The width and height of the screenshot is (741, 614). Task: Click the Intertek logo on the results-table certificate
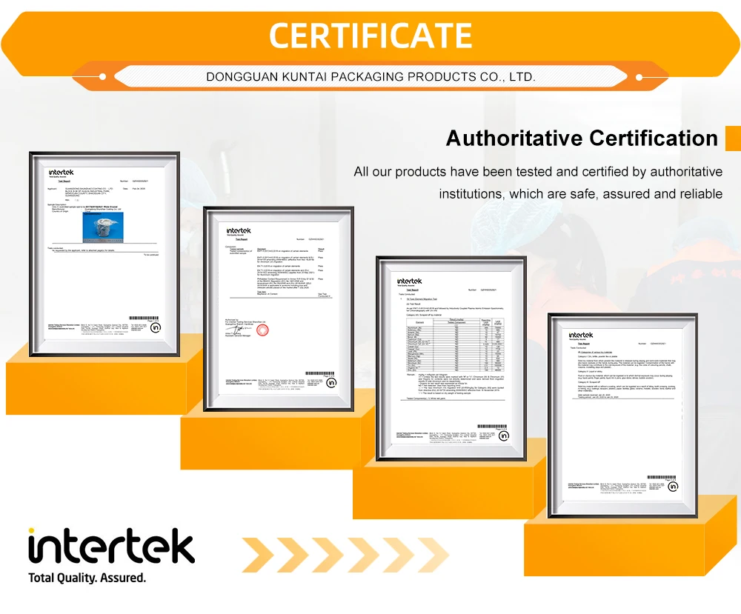click(409, 281)
